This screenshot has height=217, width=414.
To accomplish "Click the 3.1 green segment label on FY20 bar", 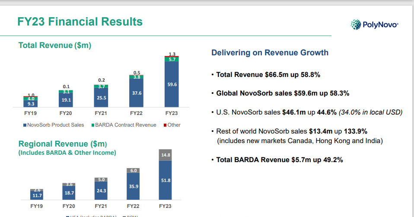I will click(66, 92).
